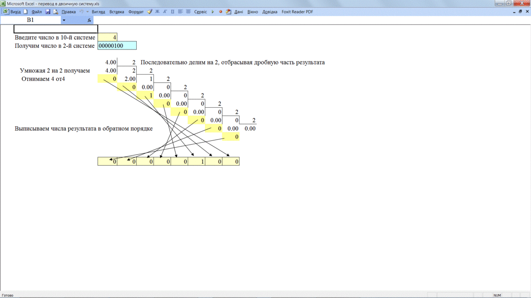Viewport: 531px width, 298px height.
Task: Select the cyan cell showing 00000100
Action: click(x=117, y=45)
